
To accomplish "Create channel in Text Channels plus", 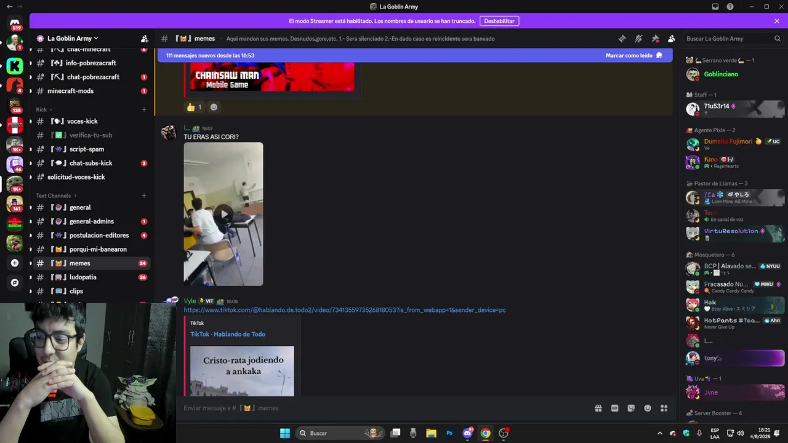I will pyautogui.click(x=144, y=196).
